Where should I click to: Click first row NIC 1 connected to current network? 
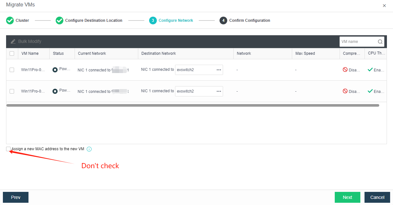[103, 70]
